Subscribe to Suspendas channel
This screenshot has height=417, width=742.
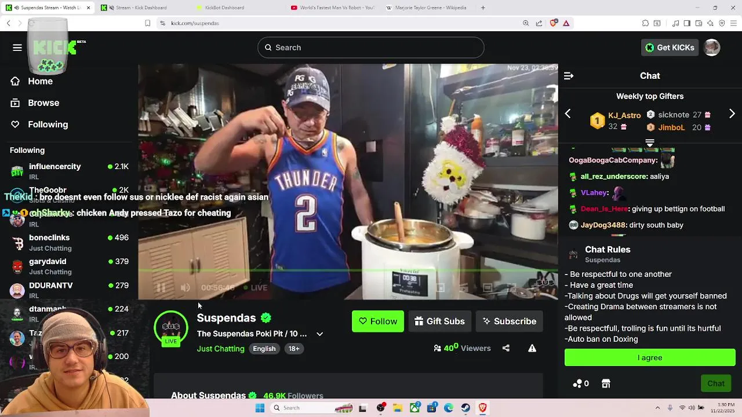point(510,321)
